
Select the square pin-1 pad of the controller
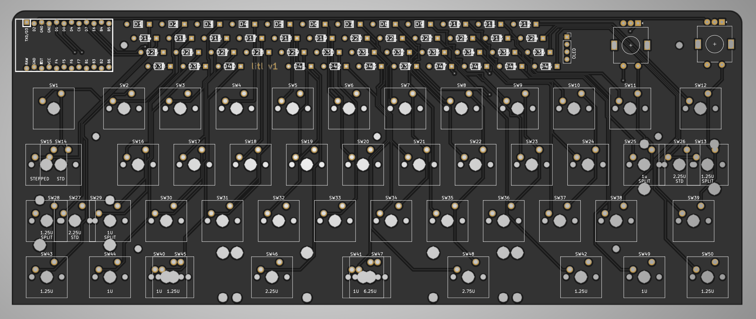coord(26,22)
